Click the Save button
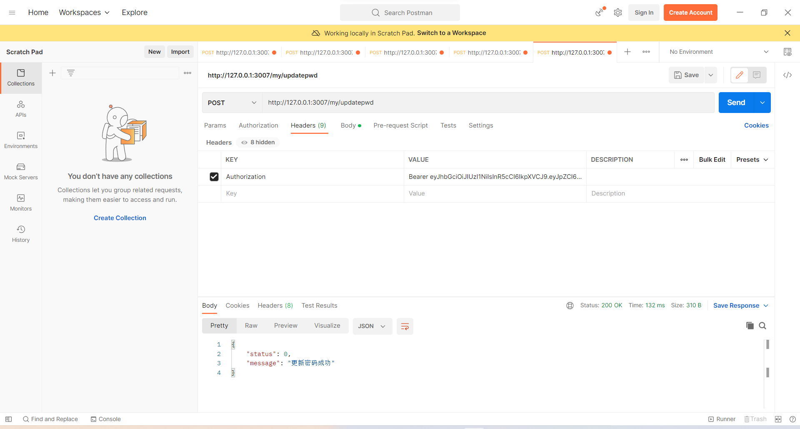 point(686,75)
